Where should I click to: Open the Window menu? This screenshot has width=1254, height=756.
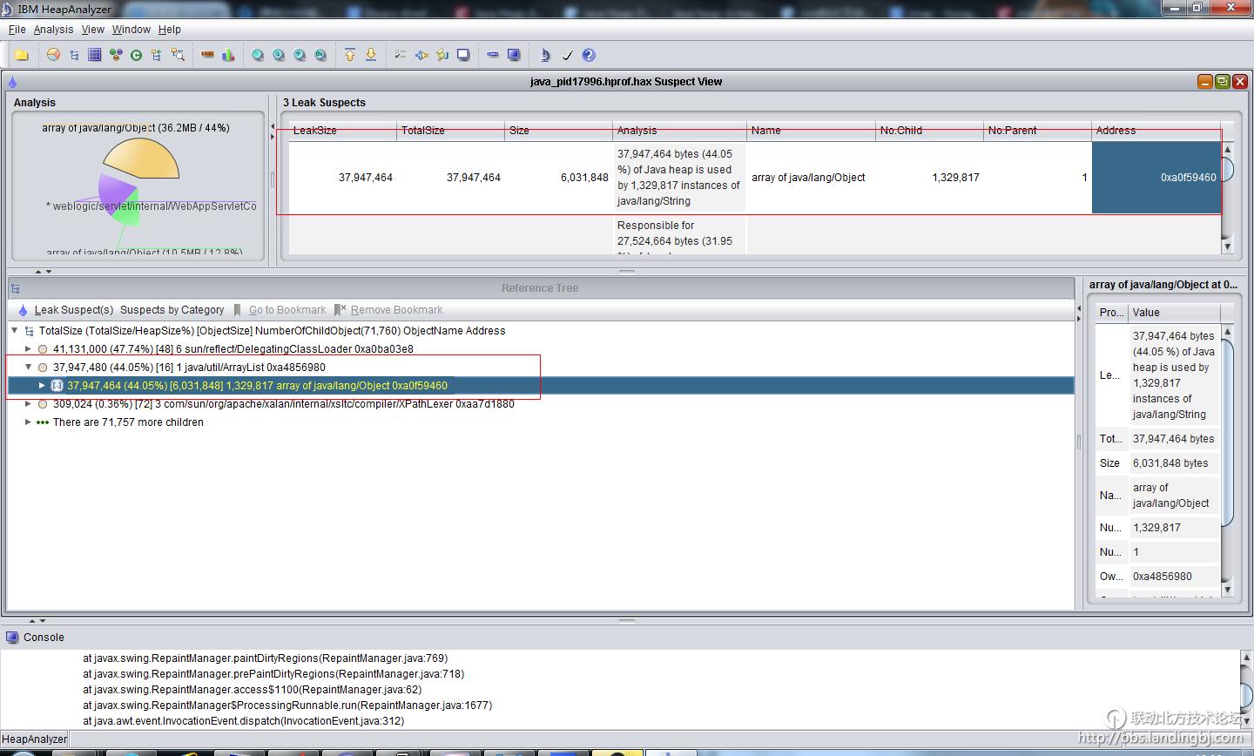pyautogui.click(x=131, y=29)
